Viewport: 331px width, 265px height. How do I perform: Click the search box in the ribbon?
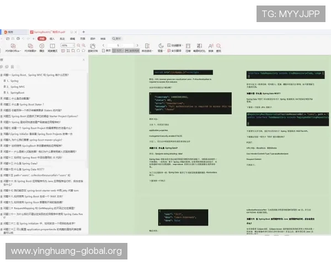116,39
